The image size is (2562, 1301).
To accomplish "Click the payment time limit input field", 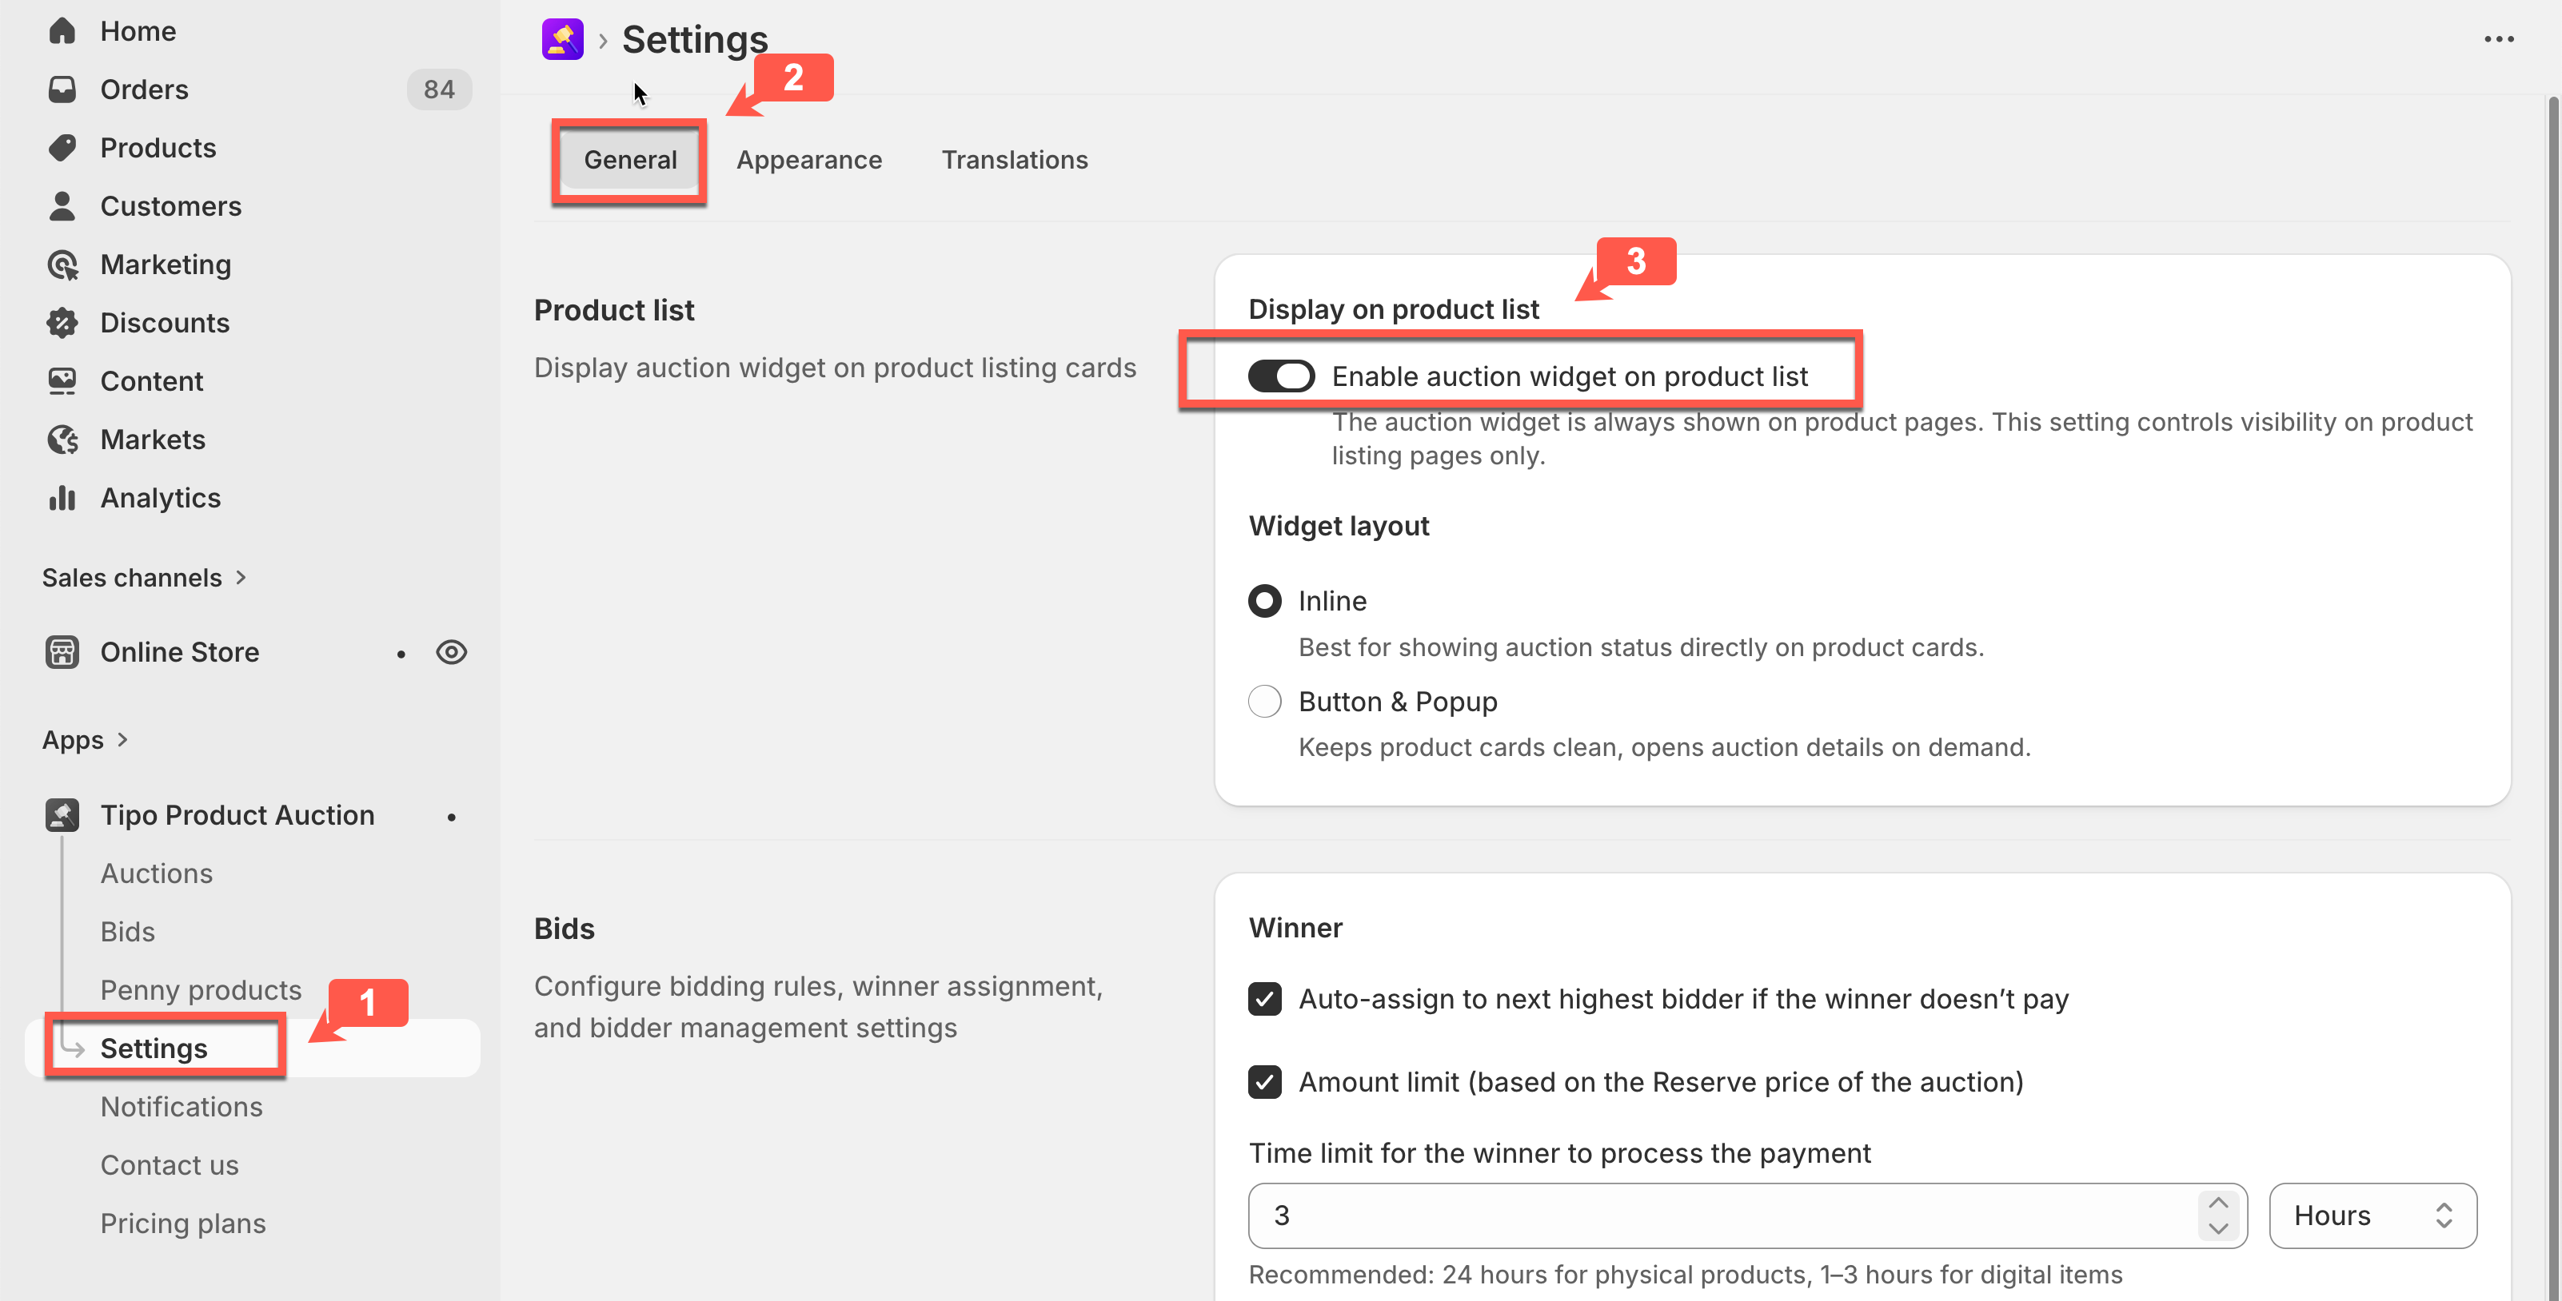I will (1721, 1215).
